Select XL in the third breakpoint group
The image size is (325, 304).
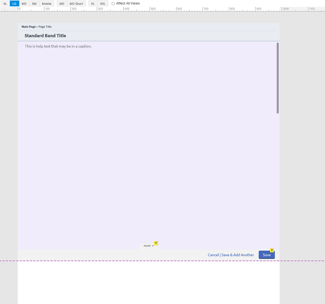coord(93,3)
